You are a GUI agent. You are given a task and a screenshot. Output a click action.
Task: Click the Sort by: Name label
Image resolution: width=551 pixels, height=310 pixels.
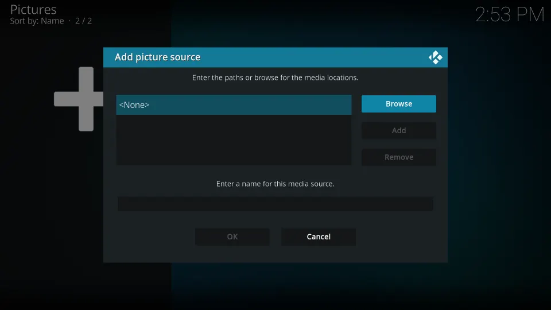coord(37,21)
